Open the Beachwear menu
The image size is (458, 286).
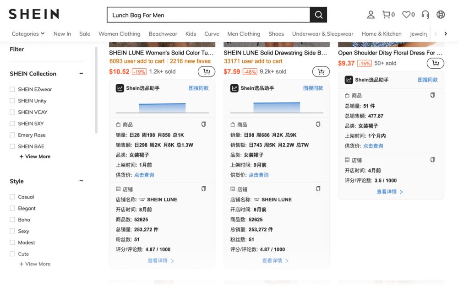163,34
